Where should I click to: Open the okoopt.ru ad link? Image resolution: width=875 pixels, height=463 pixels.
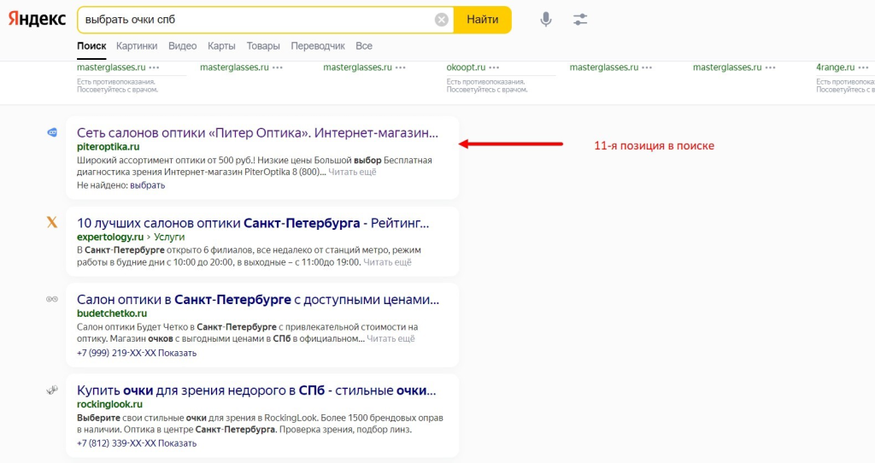click(x=466, y=67)
